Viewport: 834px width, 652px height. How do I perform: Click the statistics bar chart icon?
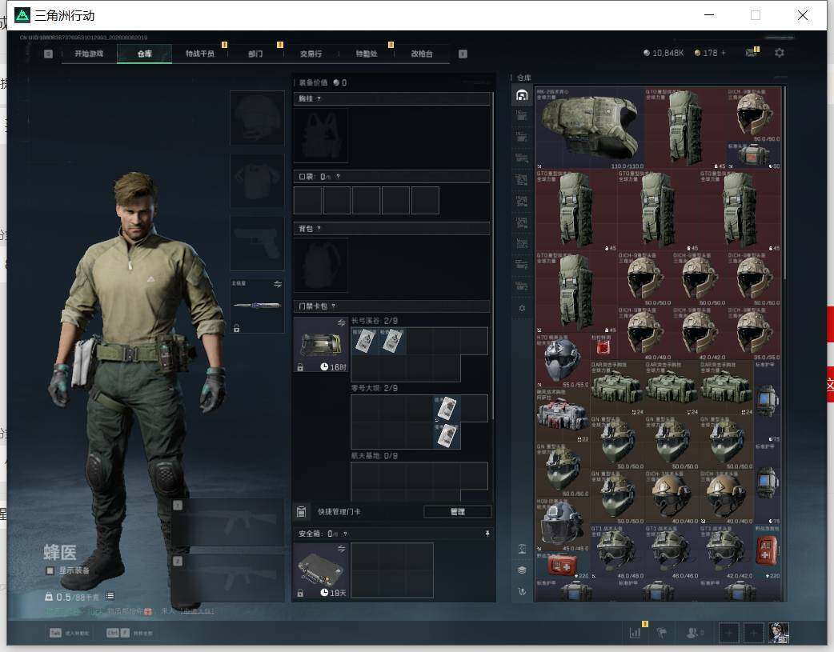(635, 632)
